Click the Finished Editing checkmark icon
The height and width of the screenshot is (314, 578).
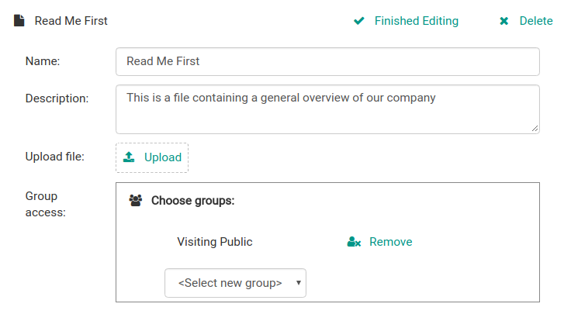[x=358, y=21]
